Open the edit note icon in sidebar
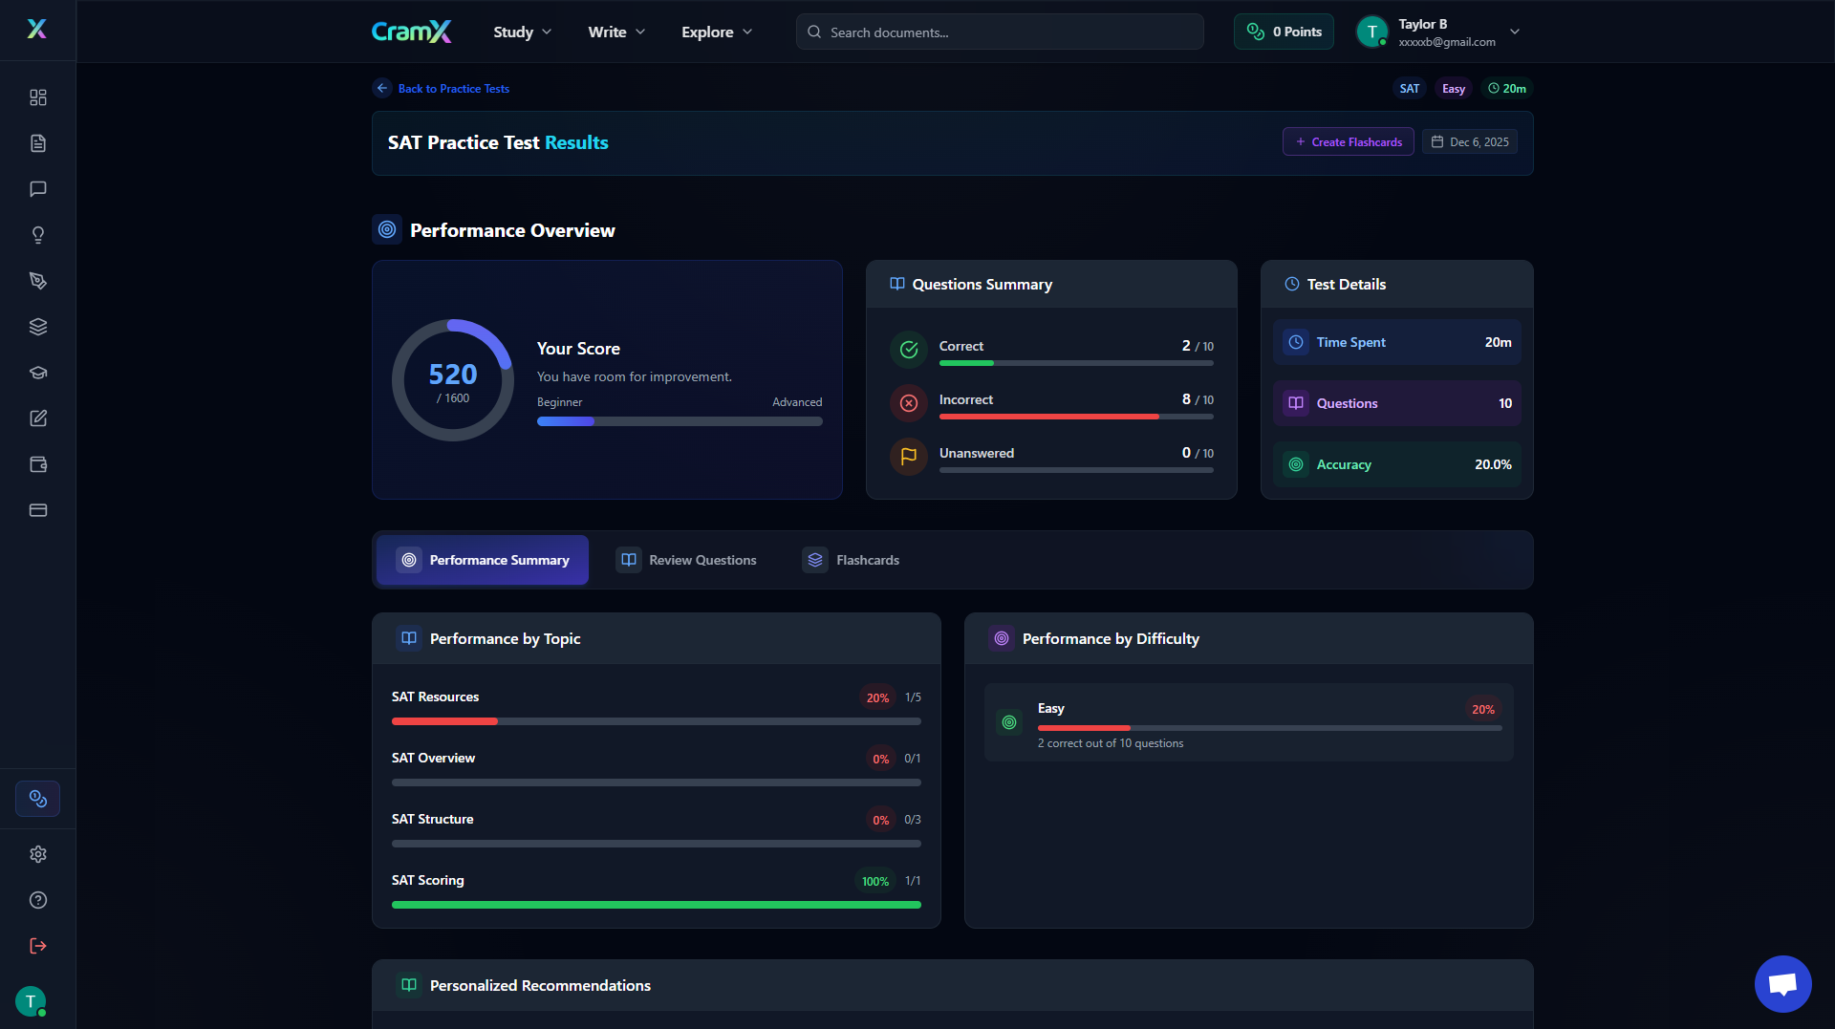 coord(38,418)
